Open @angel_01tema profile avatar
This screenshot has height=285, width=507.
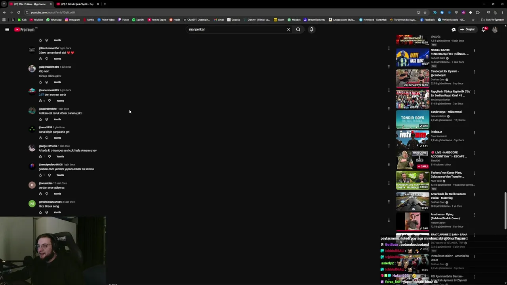(x=32, y=148)
